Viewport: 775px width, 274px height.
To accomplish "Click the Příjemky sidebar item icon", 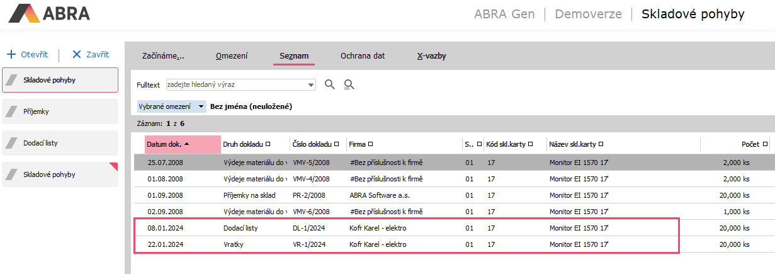I will pos(11,111).
